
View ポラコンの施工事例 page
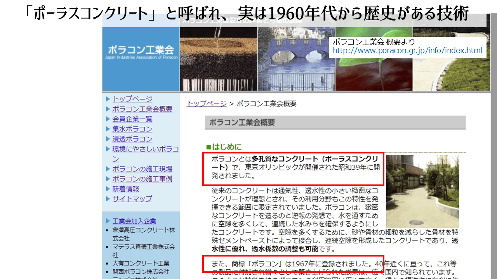142,179
